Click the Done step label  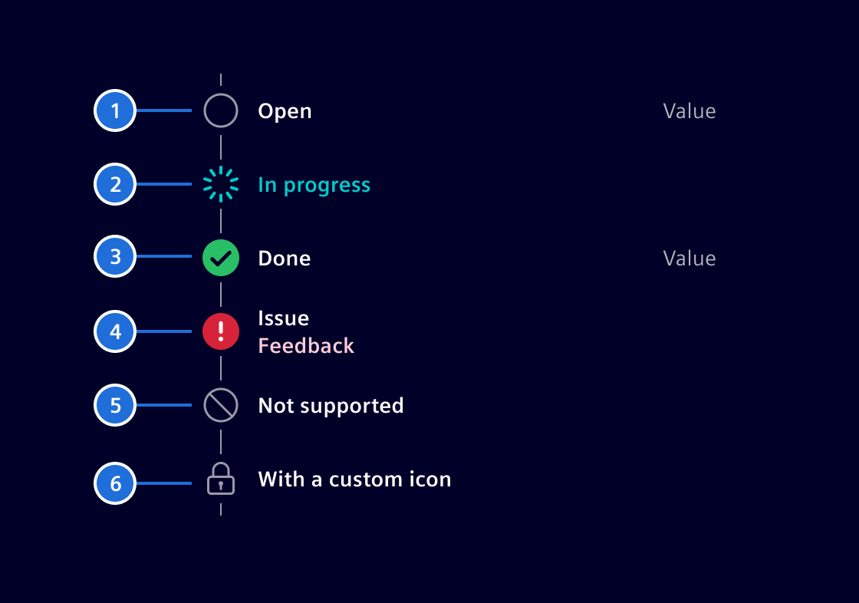point(284,259)
